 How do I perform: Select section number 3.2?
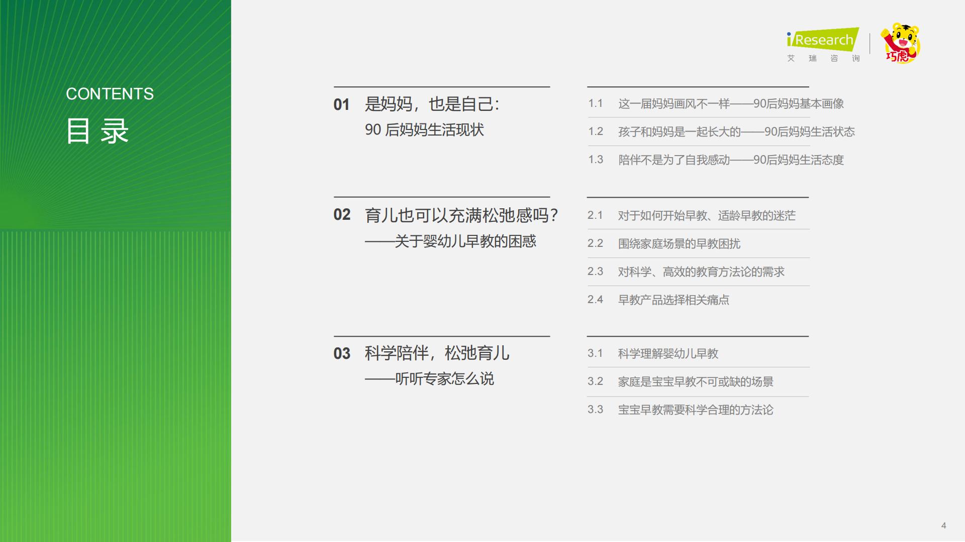(595, 381)
